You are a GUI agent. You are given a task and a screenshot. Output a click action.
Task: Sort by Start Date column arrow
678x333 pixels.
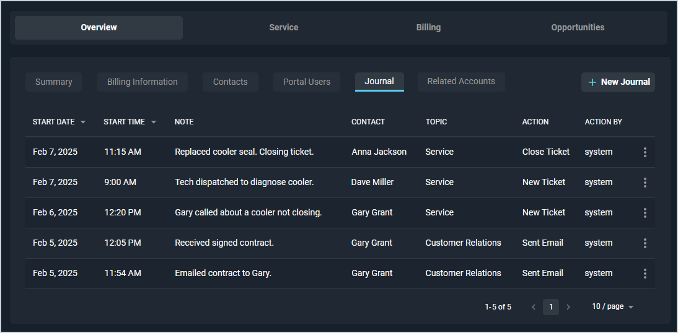tap(83, 122)
